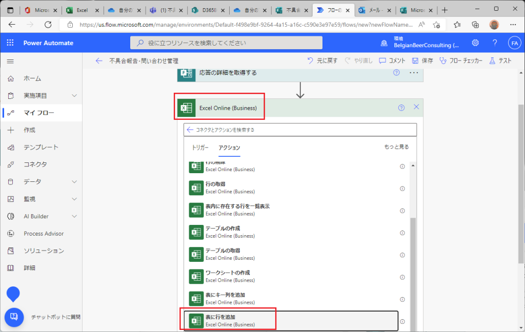The height and width of the screenshot is (332, 525).
Task: Click the 元に戻す undo button
Action: (x=322, y=60)
